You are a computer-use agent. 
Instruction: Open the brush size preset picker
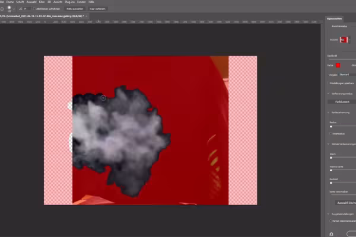14,9
